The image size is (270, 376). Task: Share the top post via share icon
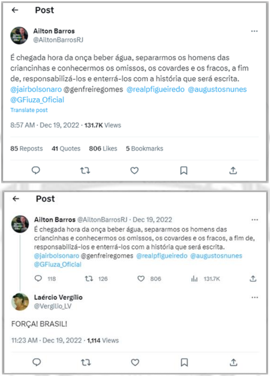click(x=233, y=171)
